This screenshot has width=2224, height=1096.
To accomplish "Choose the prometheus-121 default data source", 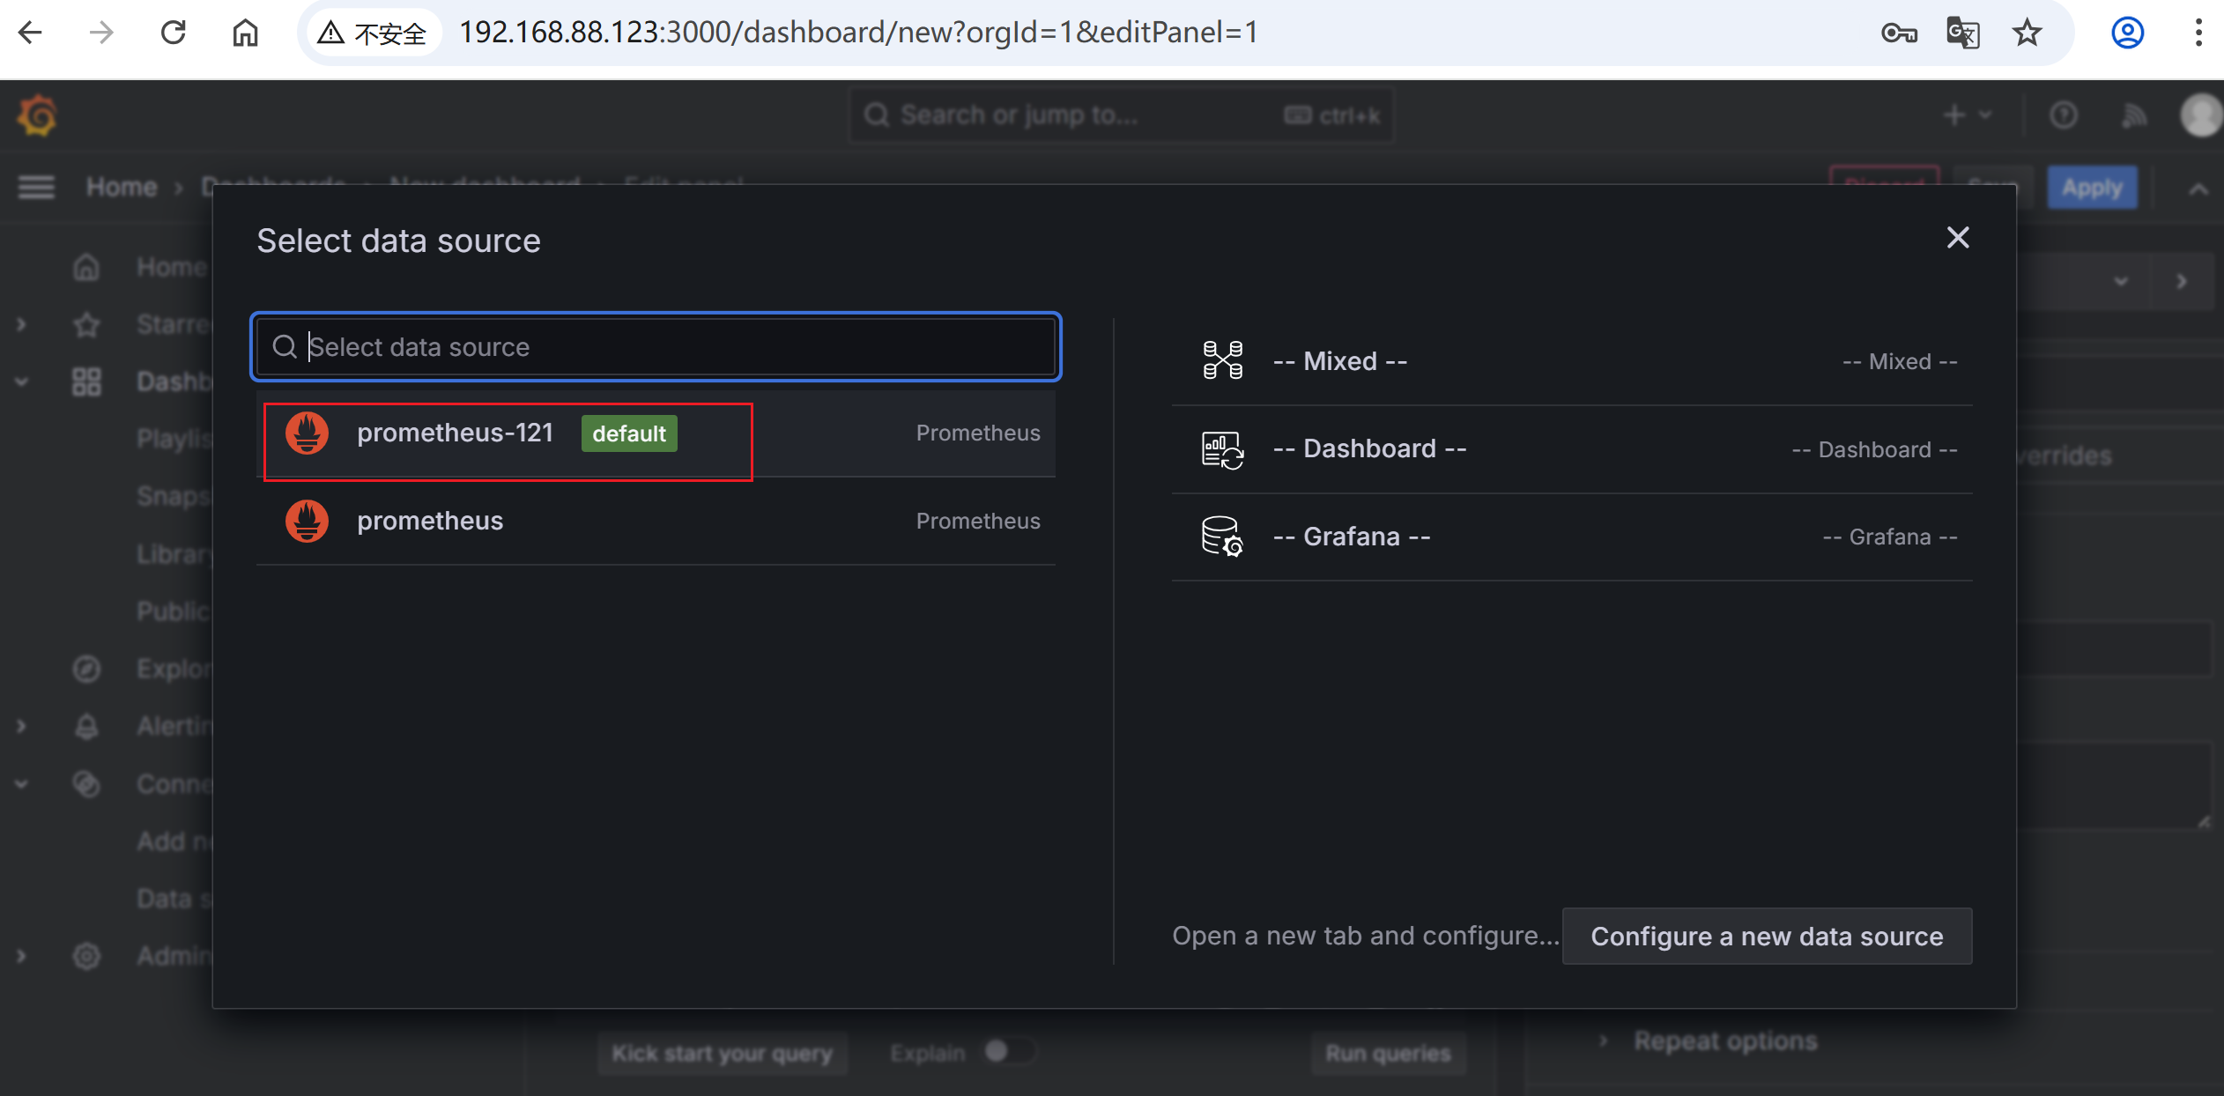I will click(656, 433).
